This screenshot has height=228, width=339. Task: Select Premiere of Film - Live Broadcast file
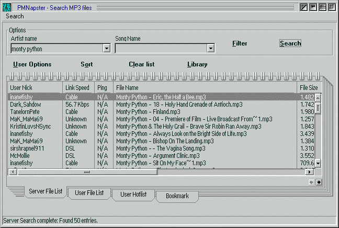pyautogui.click(x=194, y=119)
